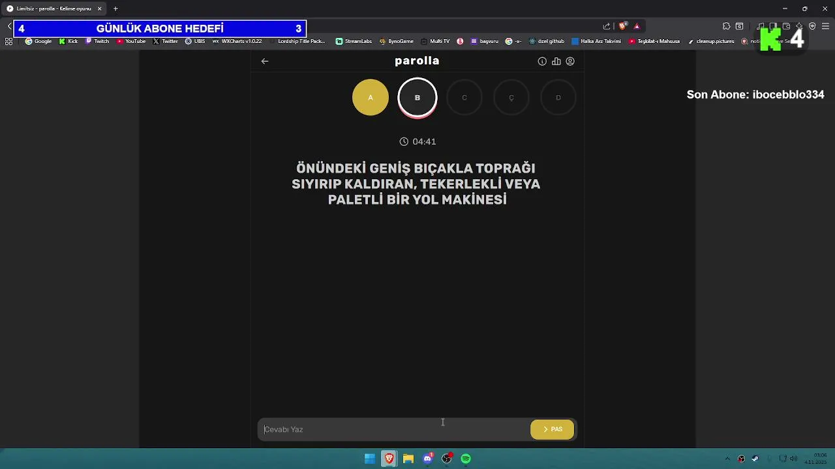Open the taskbar clock and date
The image size is (835, 469).
point(815,459)
